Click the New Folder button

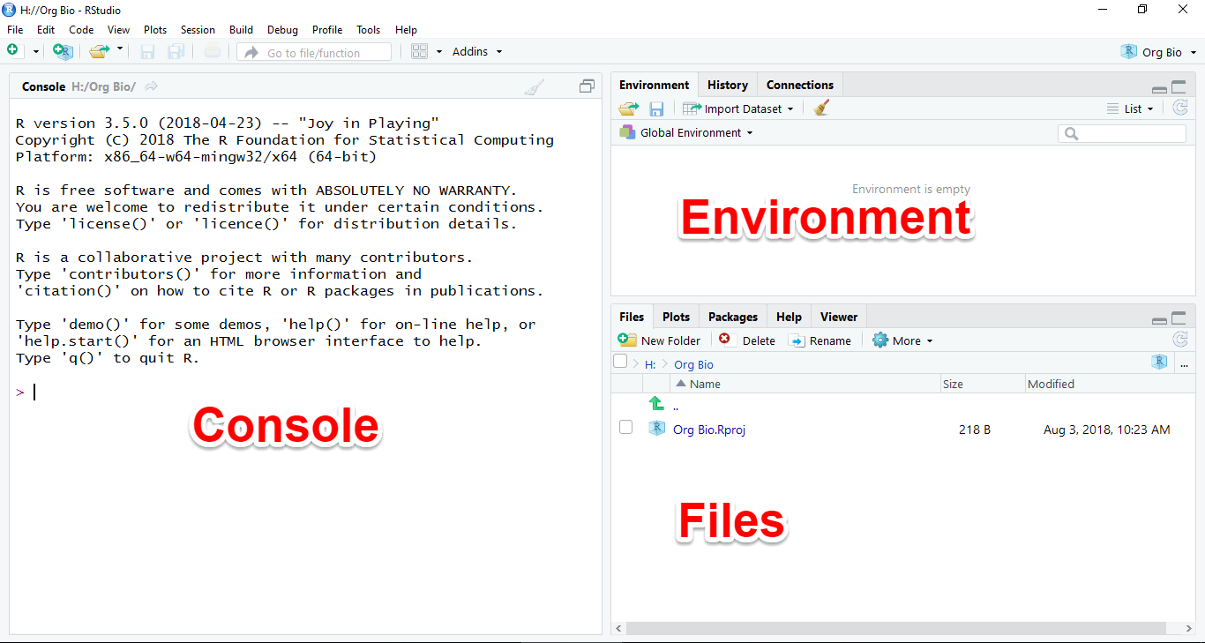[660, 340]
